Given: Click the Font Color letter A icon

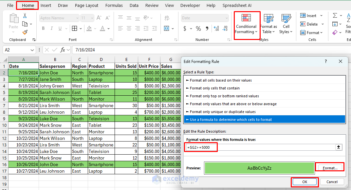Looking at the screenshot, I should tap(102, 28).
